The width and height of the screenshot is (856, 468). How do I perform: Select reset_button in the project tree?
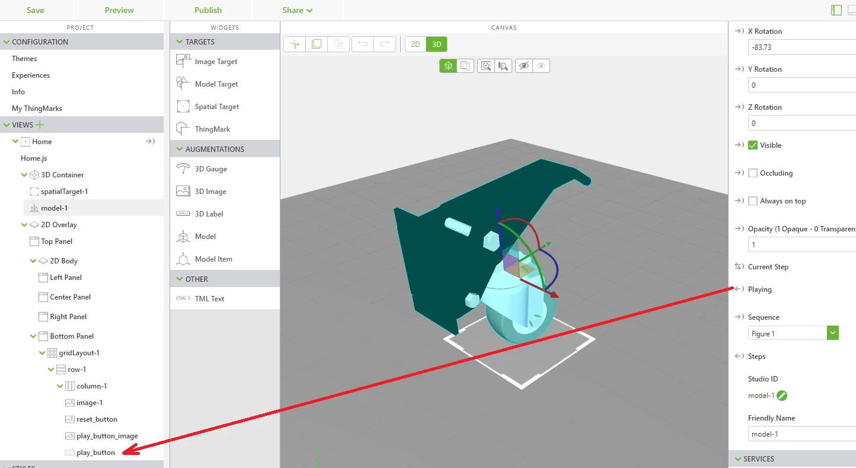click(x=97, y=419)
